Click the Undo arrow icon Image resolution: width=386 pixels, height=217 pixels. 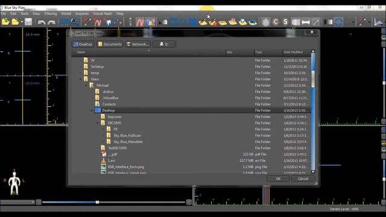pos(42,22)
